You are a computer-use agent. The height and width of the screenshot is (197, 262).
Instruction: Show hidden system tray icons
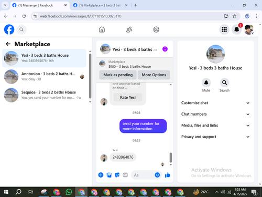(x=216, y=192)
